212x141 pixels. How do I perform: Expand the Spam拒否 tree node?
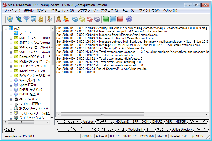pos(11,85)
